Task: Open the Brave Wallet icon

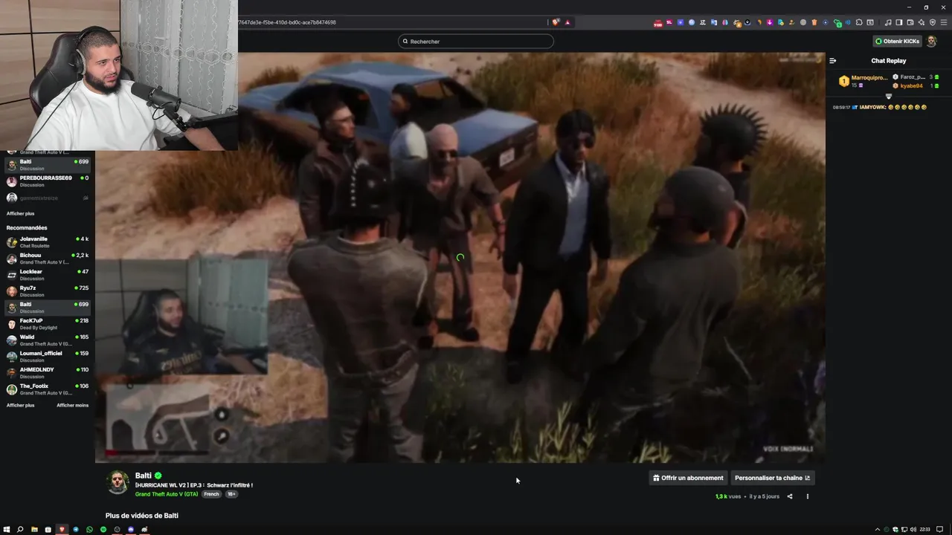Action: [910, 22]
